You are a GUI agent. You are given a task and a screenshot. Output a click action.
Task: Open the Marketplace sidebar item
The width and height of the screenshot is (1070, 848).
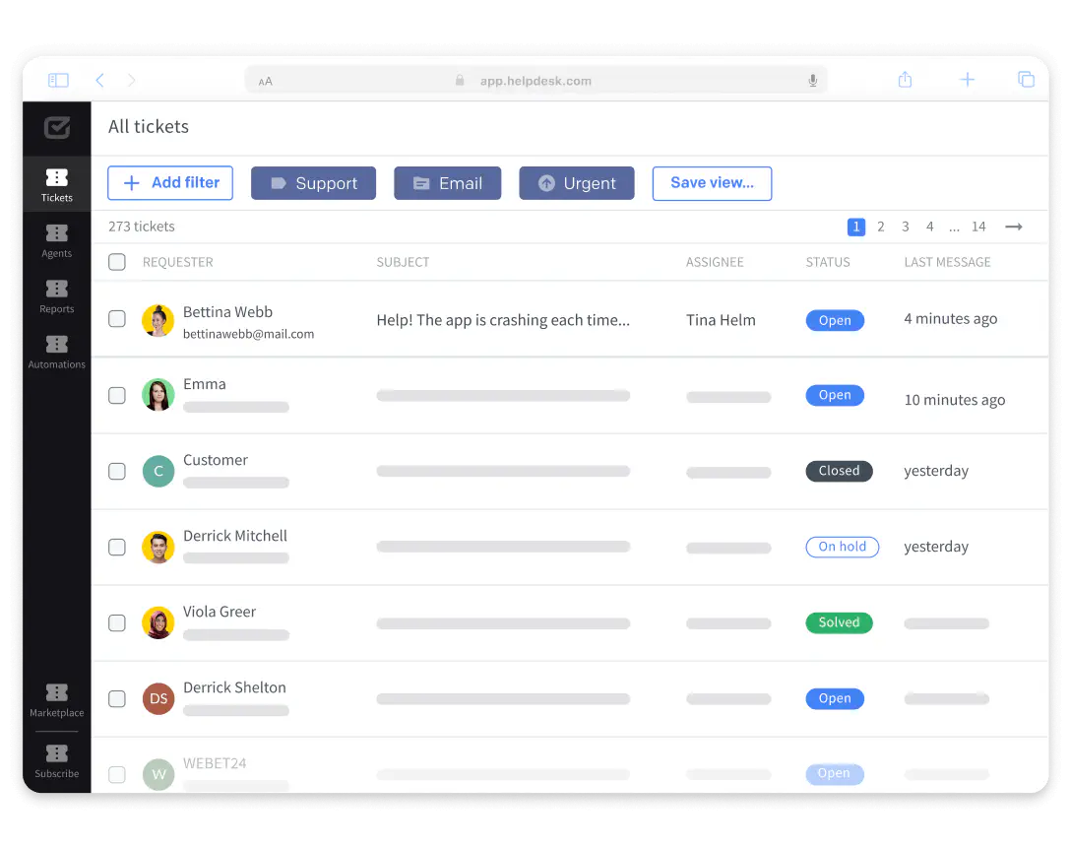(x=57, y=700)
